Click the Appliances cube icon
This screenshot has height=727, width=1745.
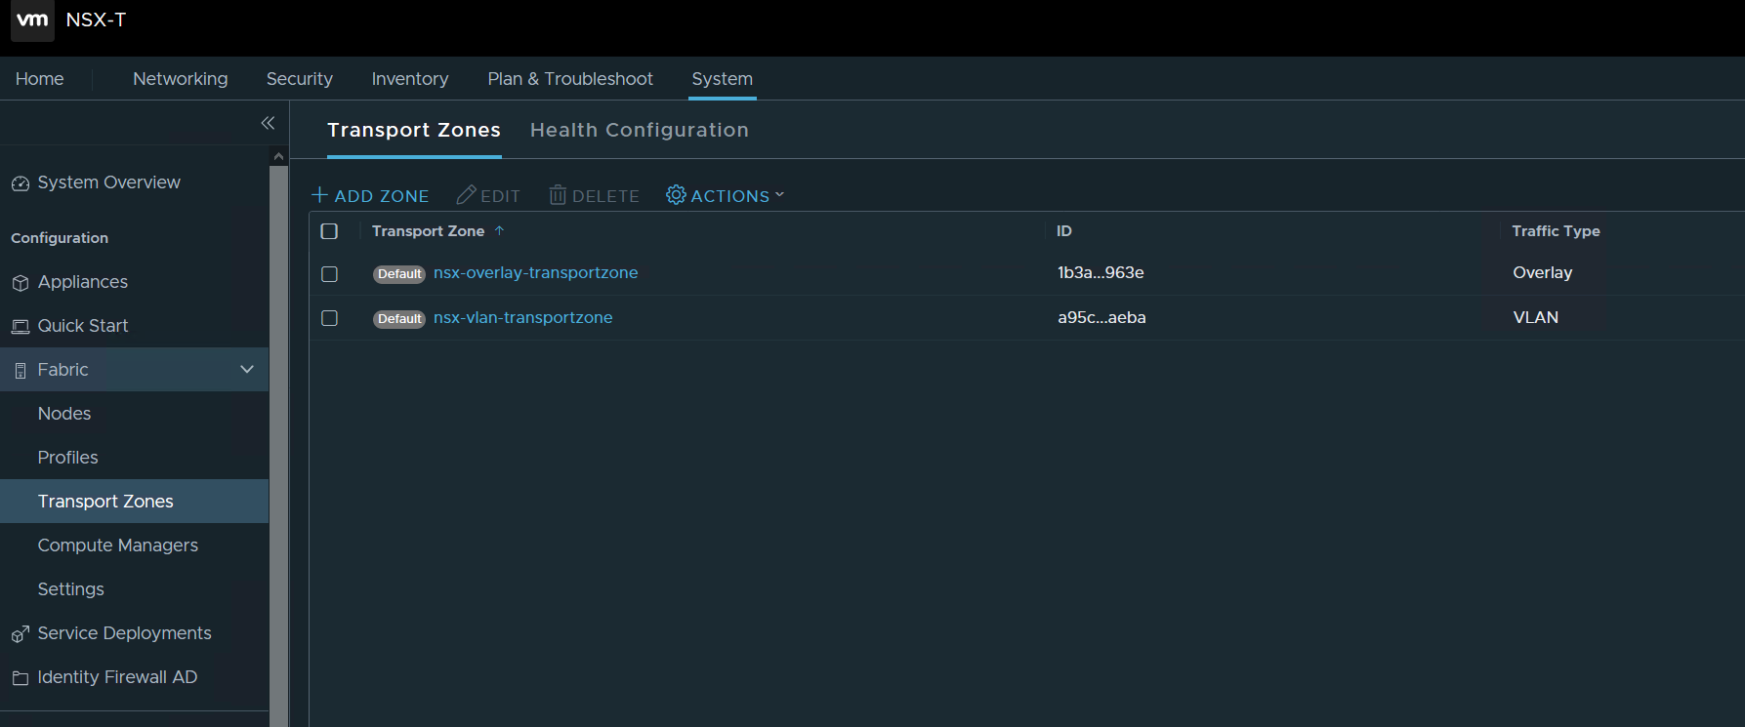point(21,283)
